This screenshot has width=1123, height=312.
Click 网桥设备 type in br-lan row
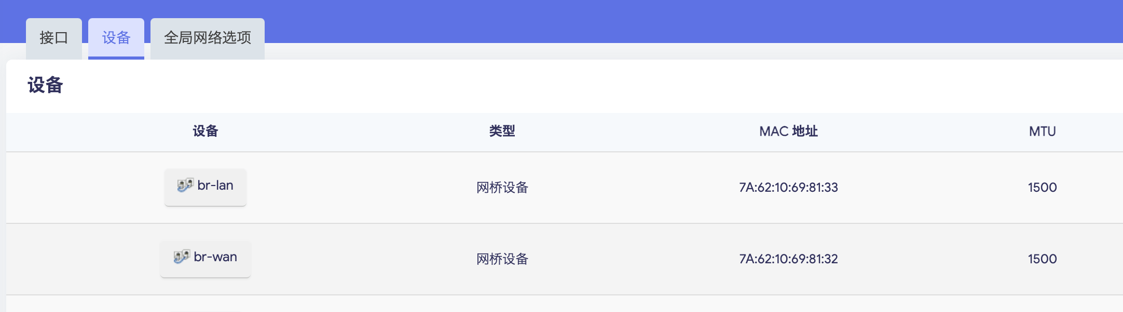[x=502, y=188]
